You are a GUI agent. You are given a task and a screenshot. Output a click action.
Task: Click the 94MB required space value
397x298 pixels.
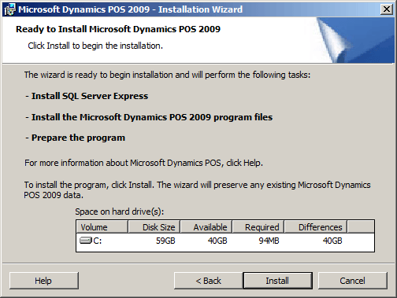[269, 241]
